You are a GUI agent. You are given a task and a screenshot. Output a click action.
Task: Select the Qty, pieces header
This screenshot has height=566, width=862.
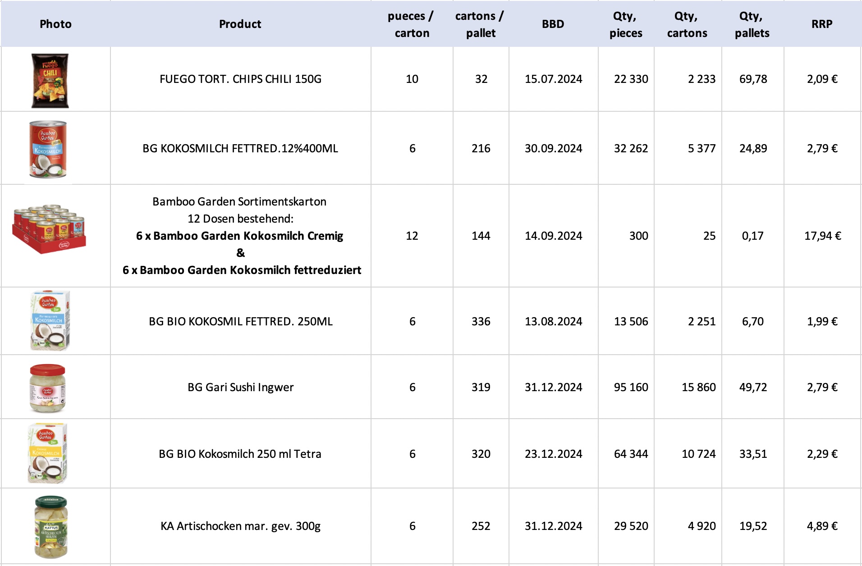(x=626, y=24)
